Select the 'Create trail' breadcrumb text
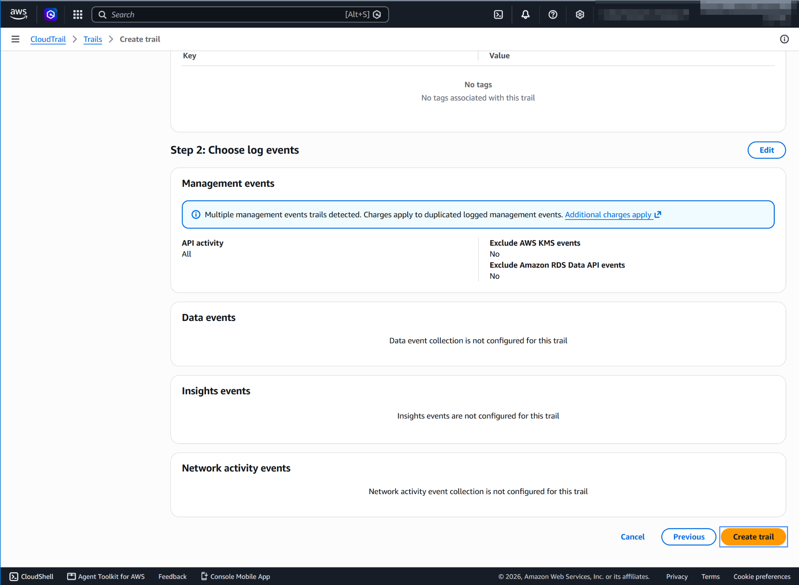Viewport: 799px width, 585px height. pos(140,39)
